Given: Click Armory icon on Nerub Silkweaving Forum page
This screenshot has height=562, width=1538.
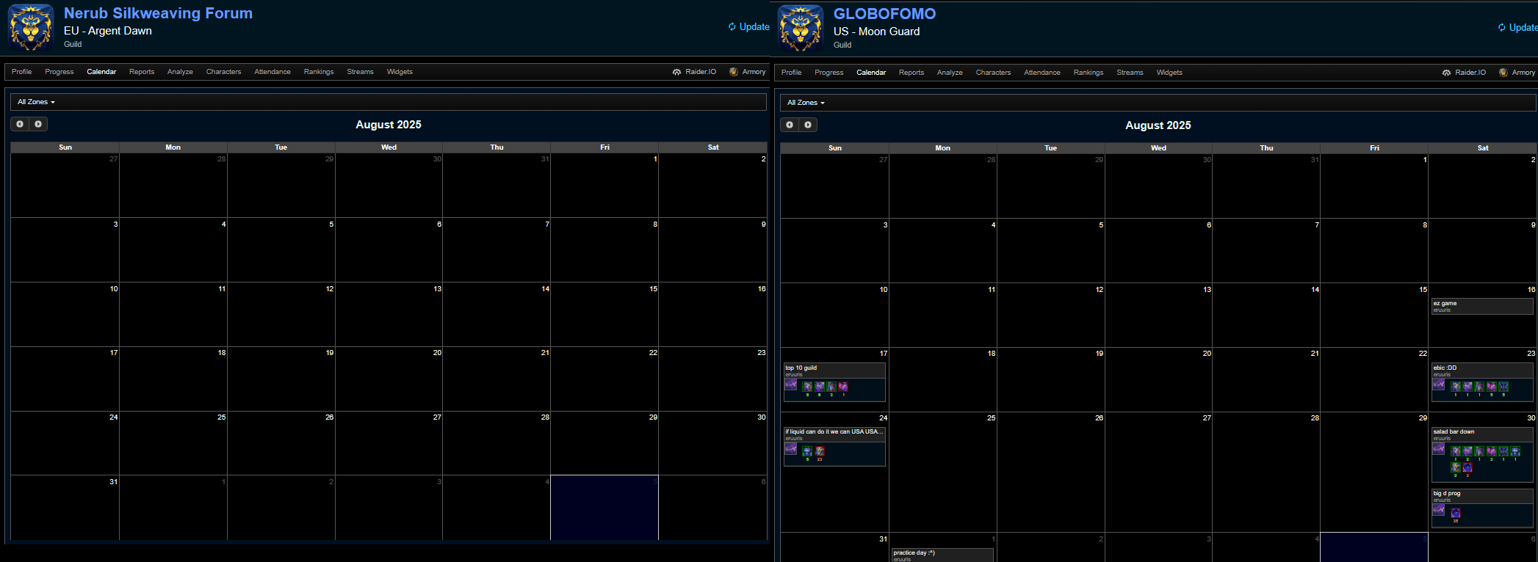Looking at the screenshot, I should click(733, 72).
